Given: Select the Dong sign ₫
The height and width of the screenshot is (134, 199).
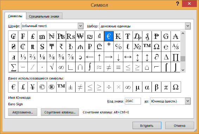Looking at the screenshot, I should coord(99,36).
